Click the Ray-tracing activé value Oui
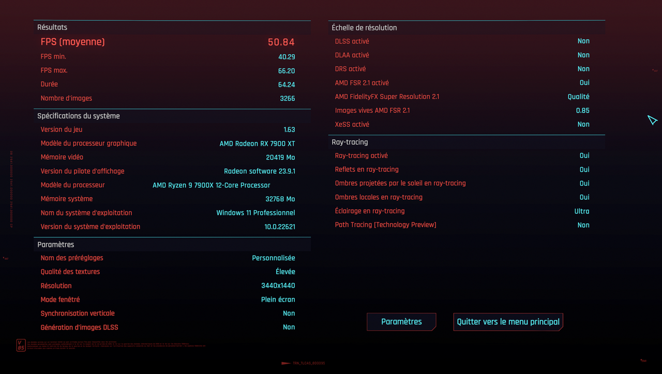662x374 pixels. coord(584,156)
